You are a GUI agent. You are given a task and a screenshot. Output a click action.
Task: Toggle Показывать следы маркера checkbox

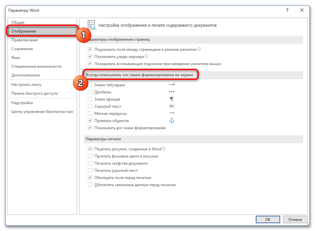coord(90,57)
